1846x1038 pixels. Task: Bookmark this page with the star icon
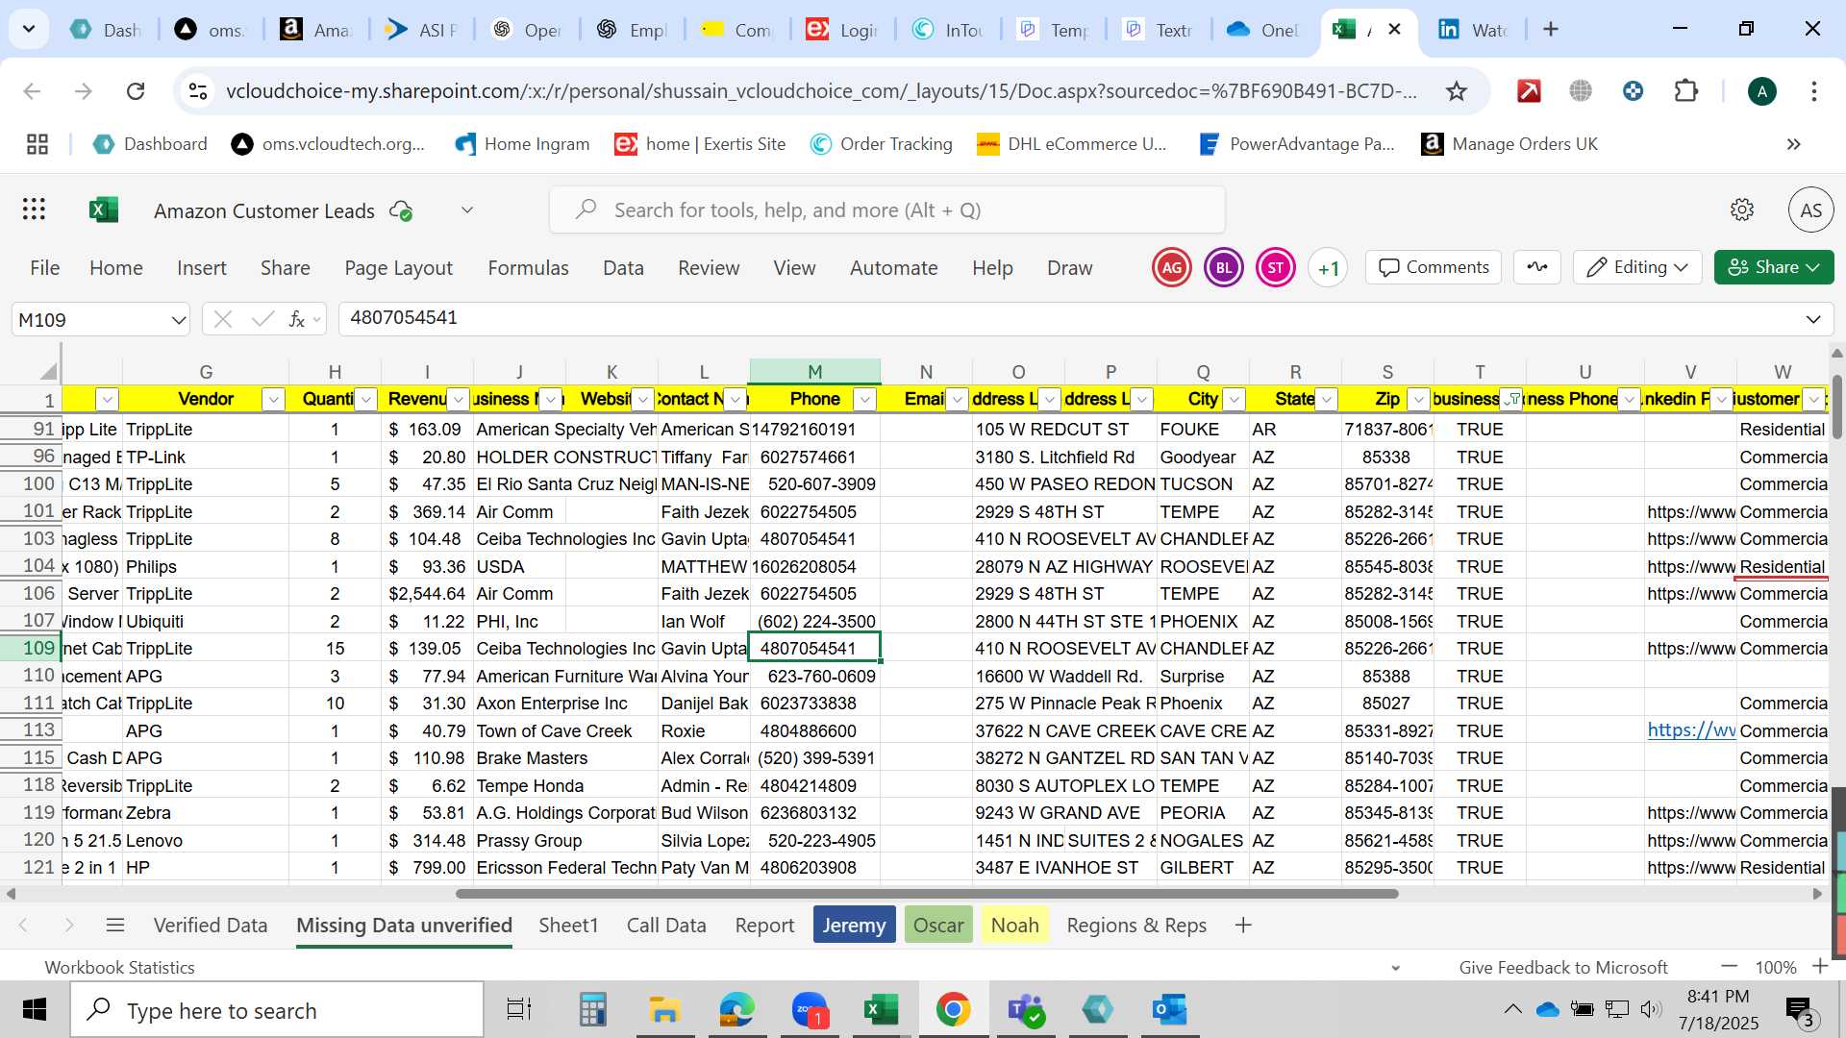coord(1457,91)
